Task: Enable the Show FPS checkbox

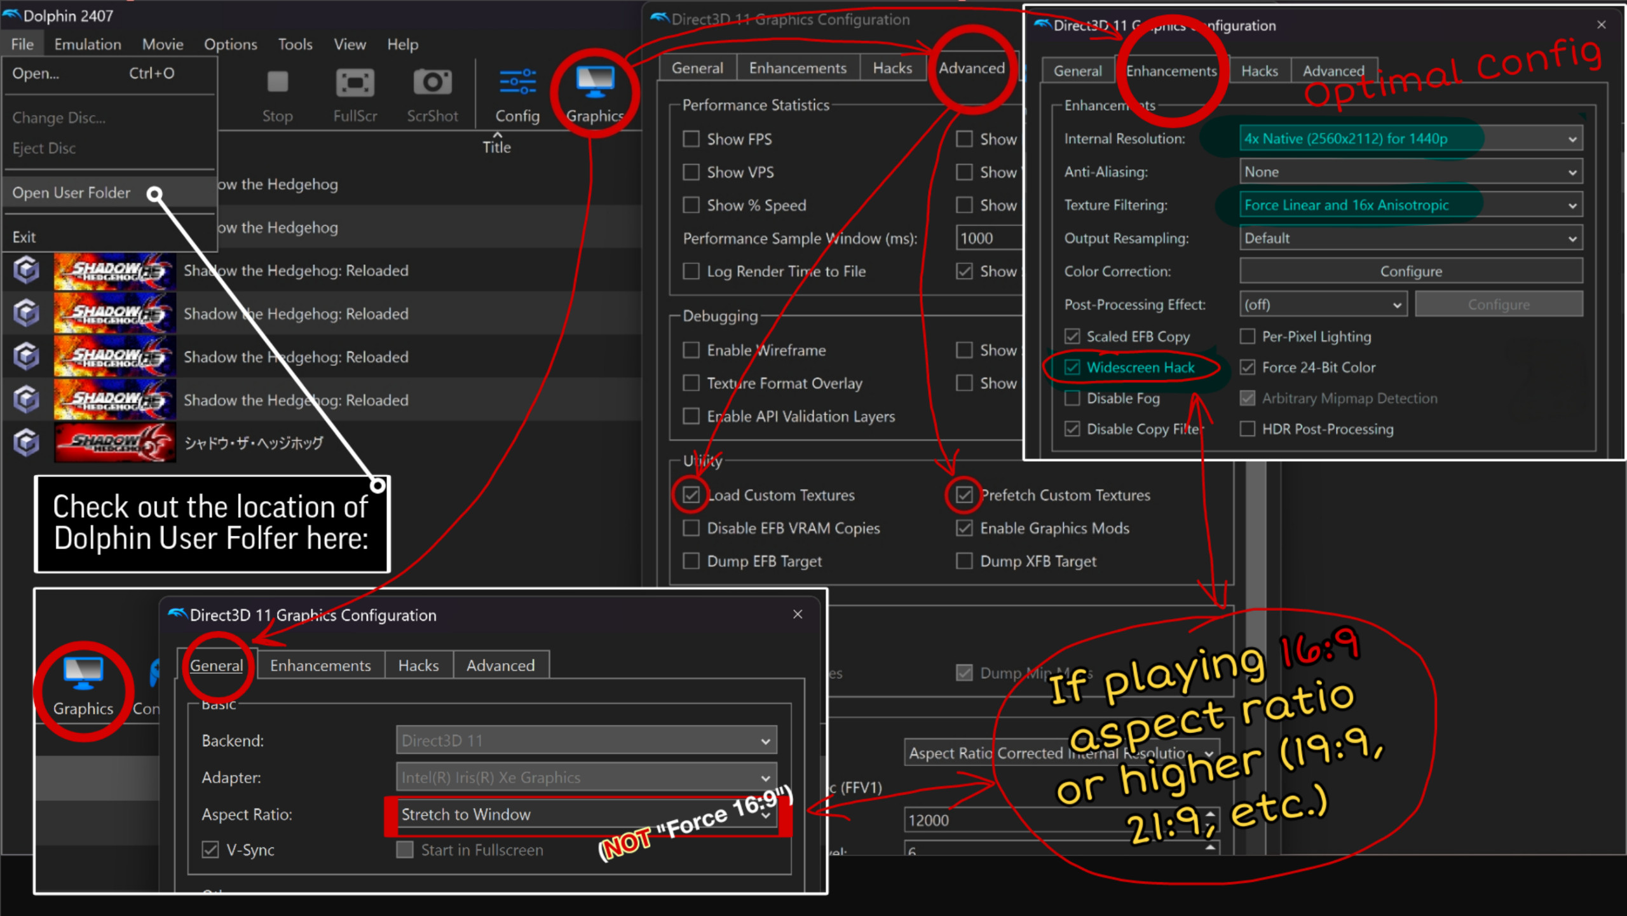Action: click(x=691, y=139)
